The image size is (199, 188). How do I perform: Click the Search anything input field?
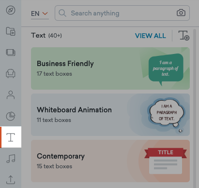tap(122, 13)
